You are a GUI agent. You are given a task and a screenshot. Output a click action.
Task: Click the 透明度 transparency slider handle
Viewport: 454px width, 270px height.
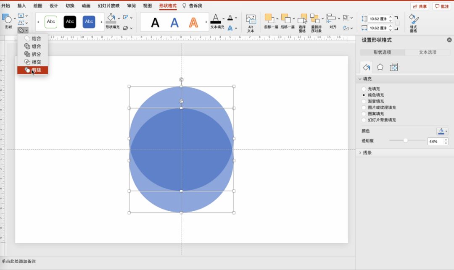406,141
